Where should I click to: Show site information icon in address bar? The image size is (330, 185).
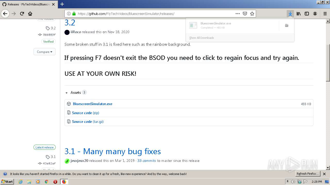click(69, 14)
